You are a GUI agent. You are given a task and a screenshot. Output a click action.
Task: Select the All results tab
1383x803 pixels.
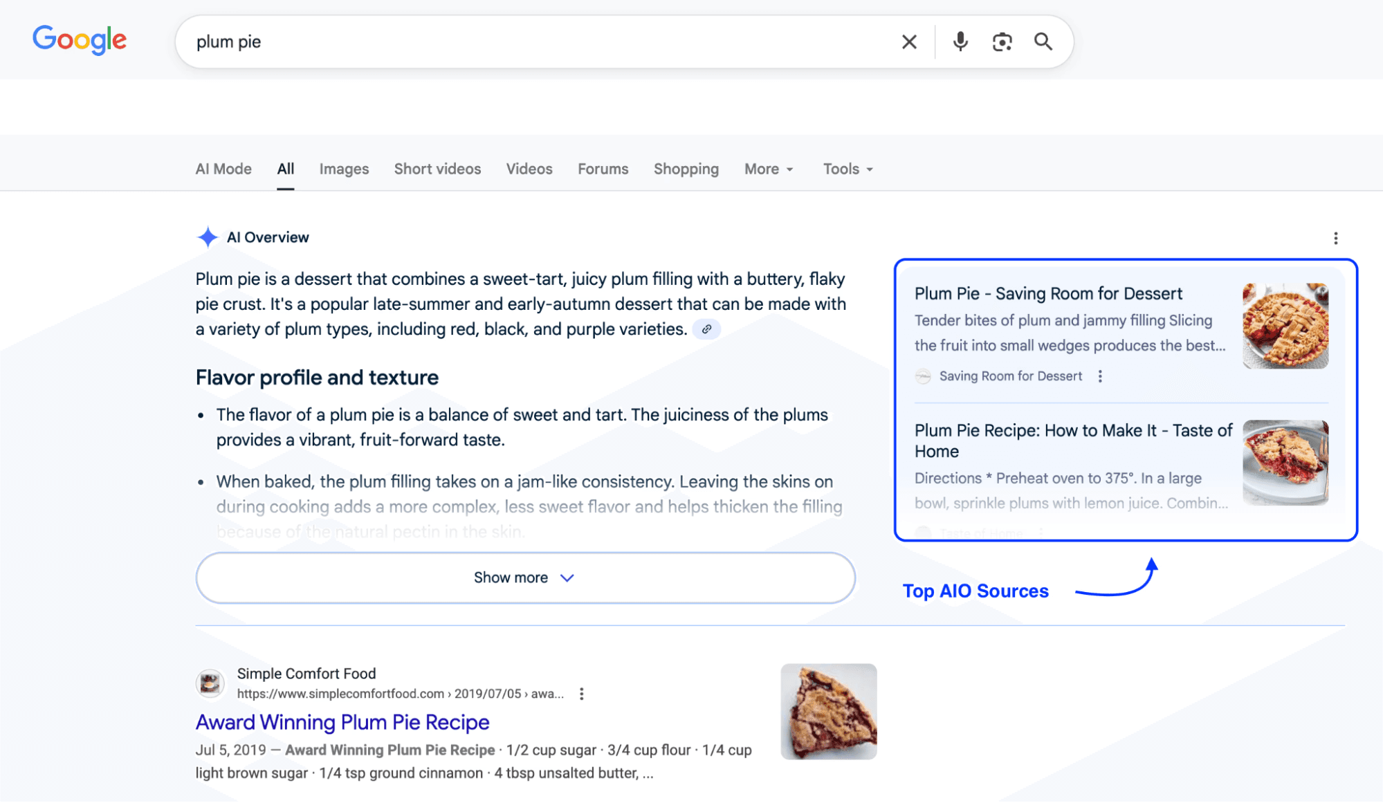286,169
